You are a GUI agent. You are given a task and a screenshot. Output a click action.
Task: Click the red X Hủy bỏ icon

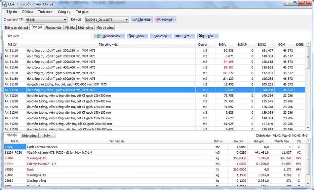[159, 20]
